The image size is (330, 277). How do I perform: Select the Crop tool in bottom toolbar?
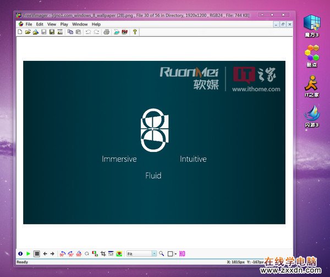(103, 254)
